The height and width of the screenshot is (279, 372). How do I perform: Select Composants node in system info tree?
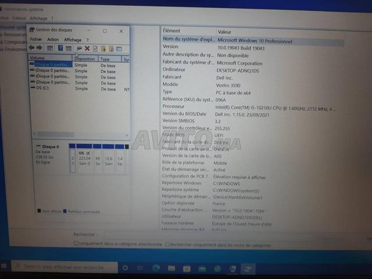16,42
